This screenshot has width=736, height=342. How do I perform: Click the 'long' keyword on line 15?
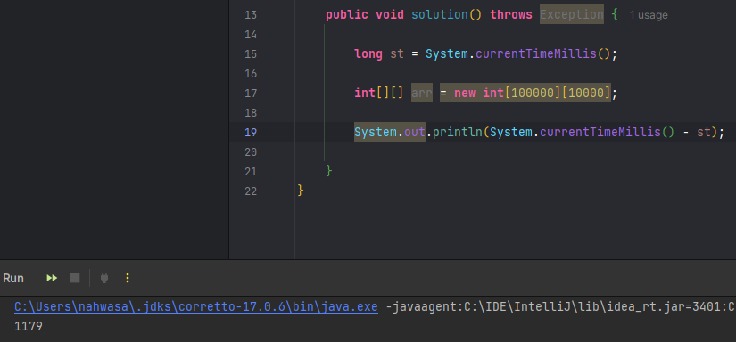pyautogui.click(x=368, y=53)
